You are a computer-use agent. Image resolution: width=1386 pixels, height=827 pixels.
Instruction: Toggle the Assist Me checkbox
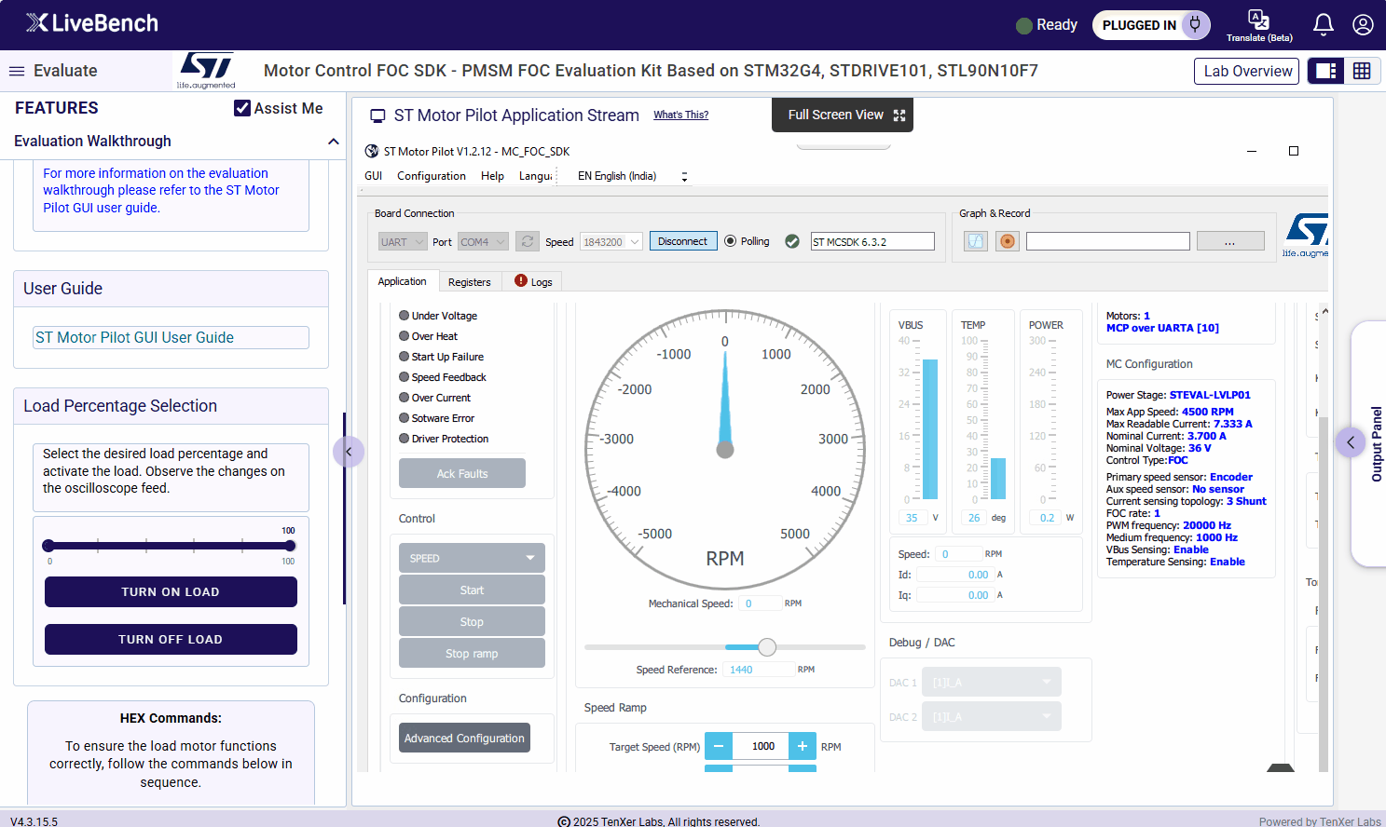242,108
